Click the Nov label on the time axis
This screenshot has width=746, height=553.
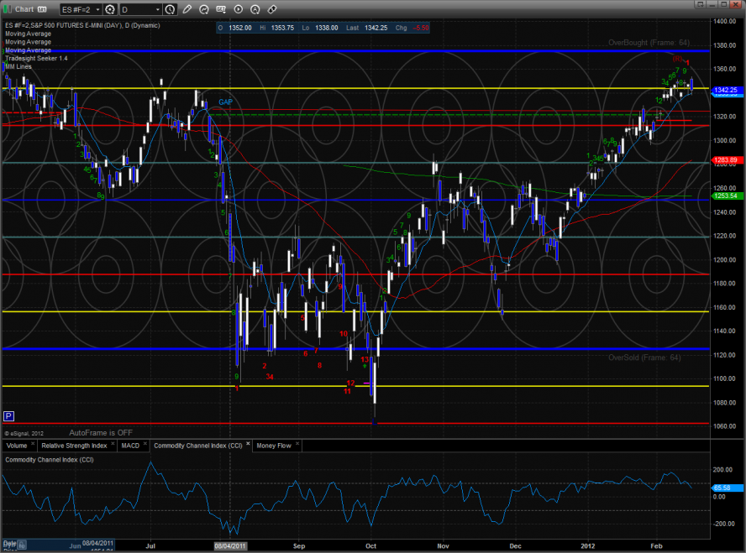tap(443, 546)
